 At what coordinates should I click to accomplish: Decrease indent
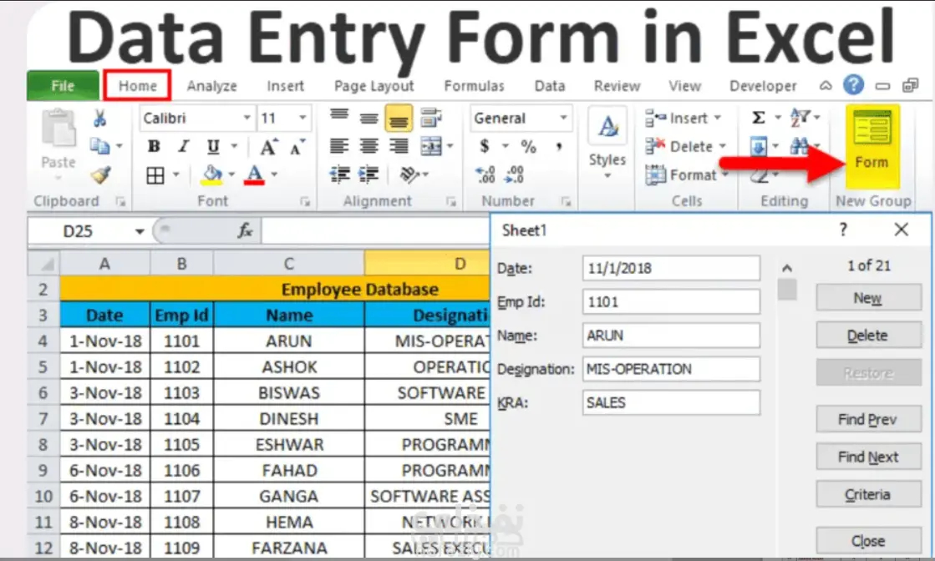point(340,174)
